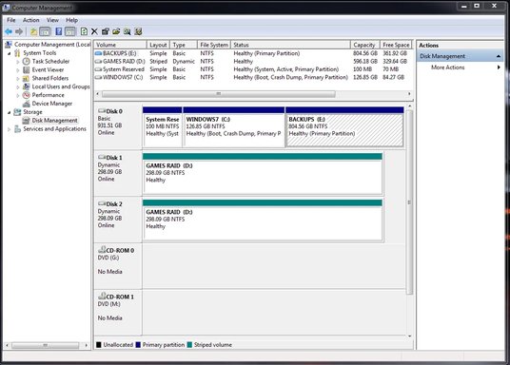
Task: Click the System Tools tree label
Action: tap(40, 52)
